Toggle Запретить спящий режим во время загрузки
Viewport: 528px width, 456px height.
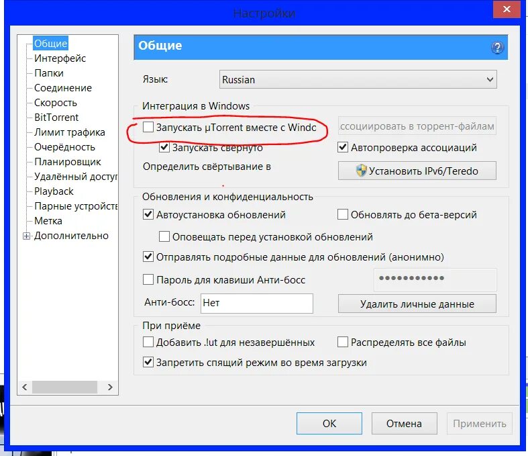[148, 362]
